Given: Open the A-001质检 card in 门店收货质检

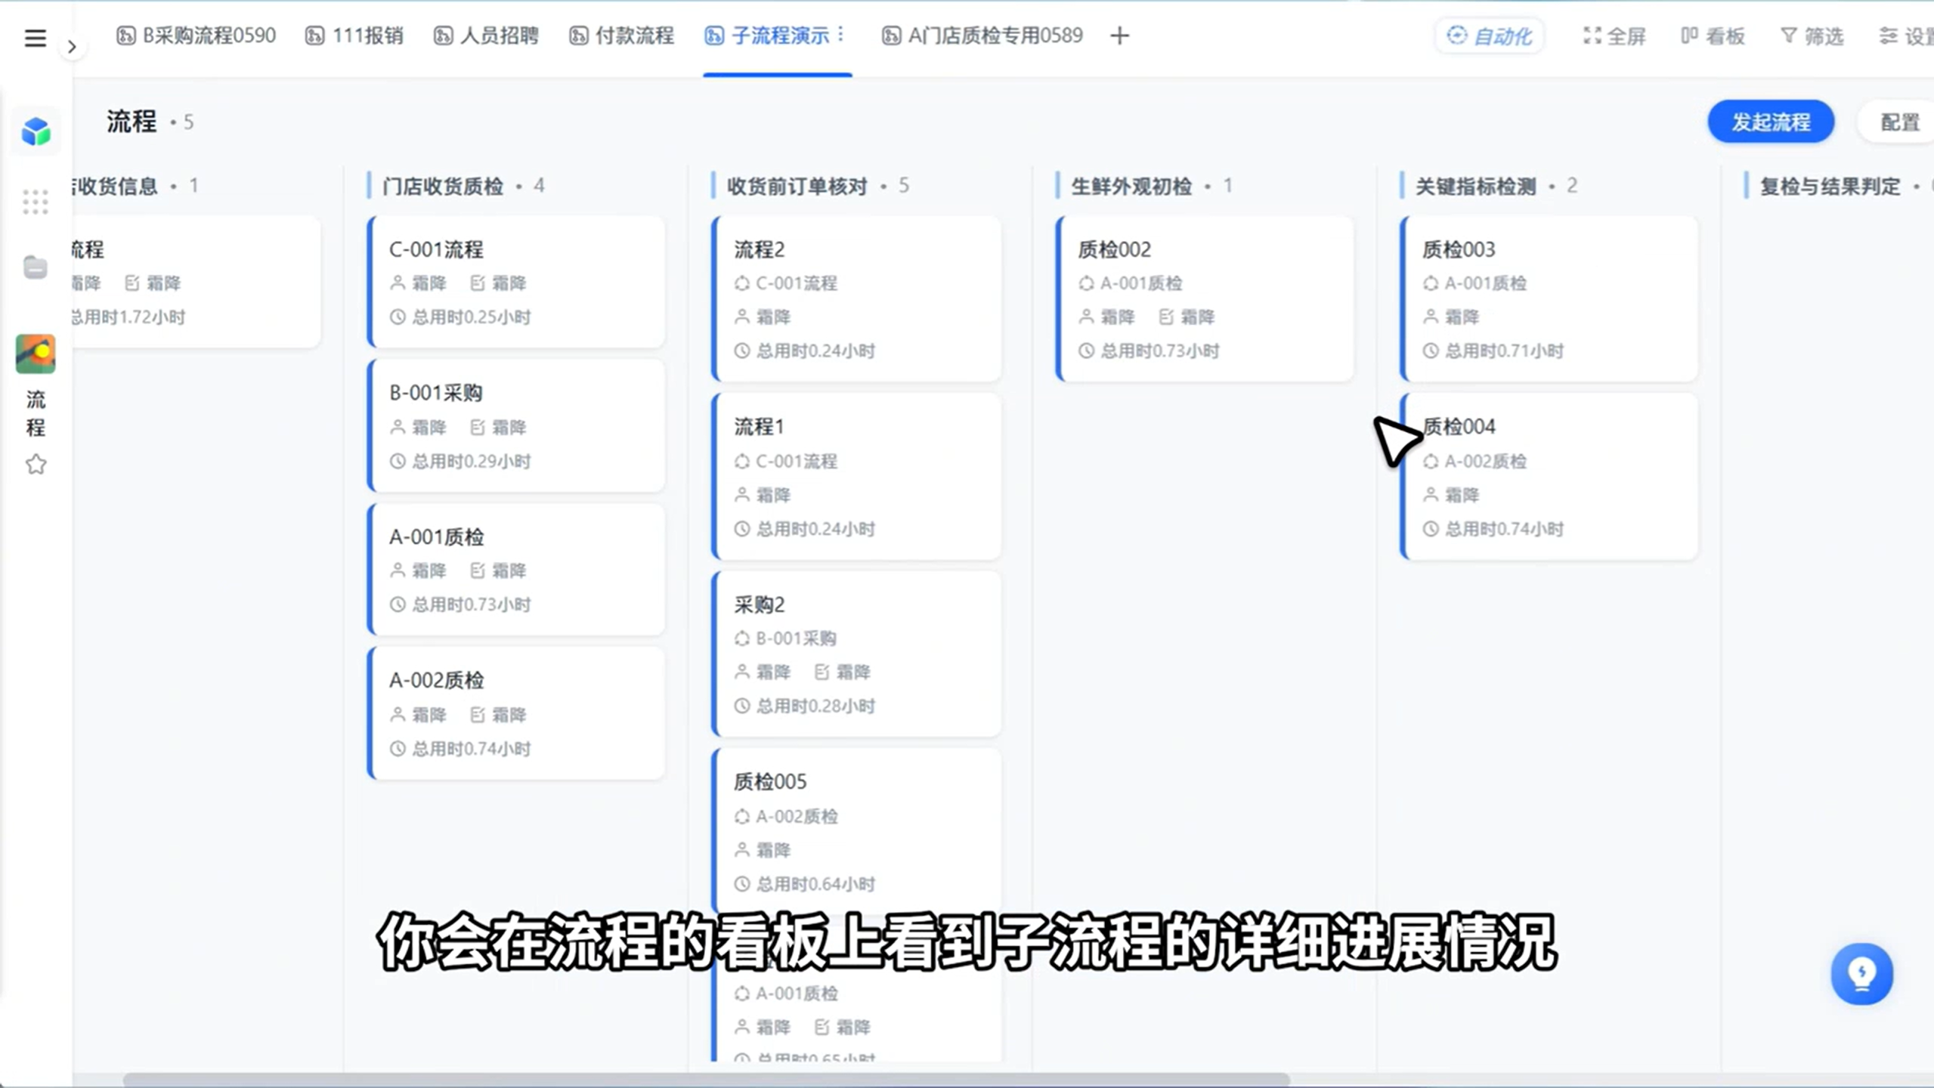Looking at the screenshot, I should tap(516, 569).
